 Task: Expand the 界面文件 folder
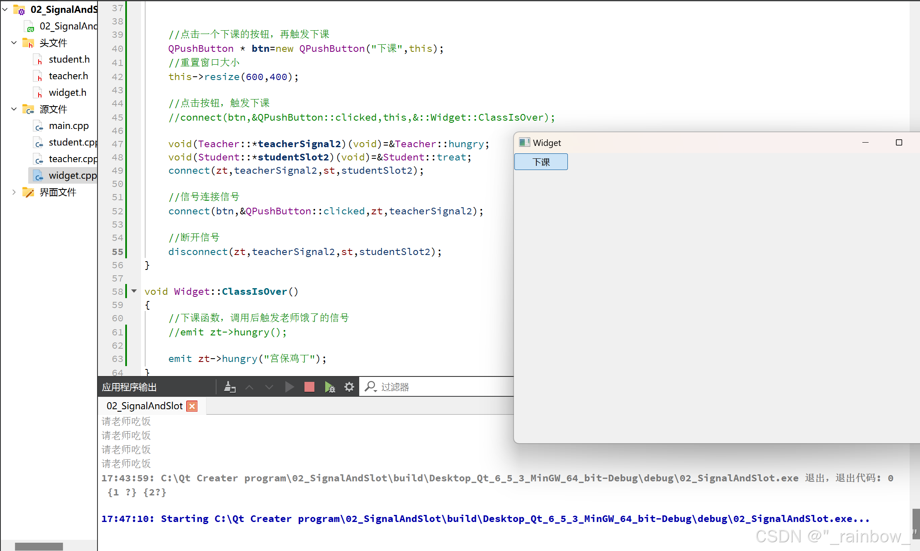point(14,192)
